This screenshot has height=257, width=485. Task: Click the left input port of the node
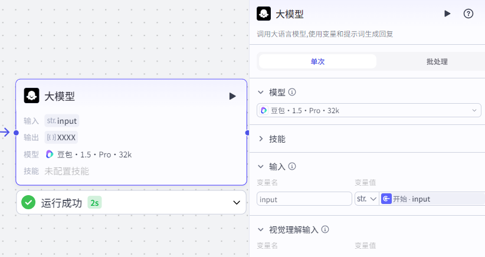[16, 133]
